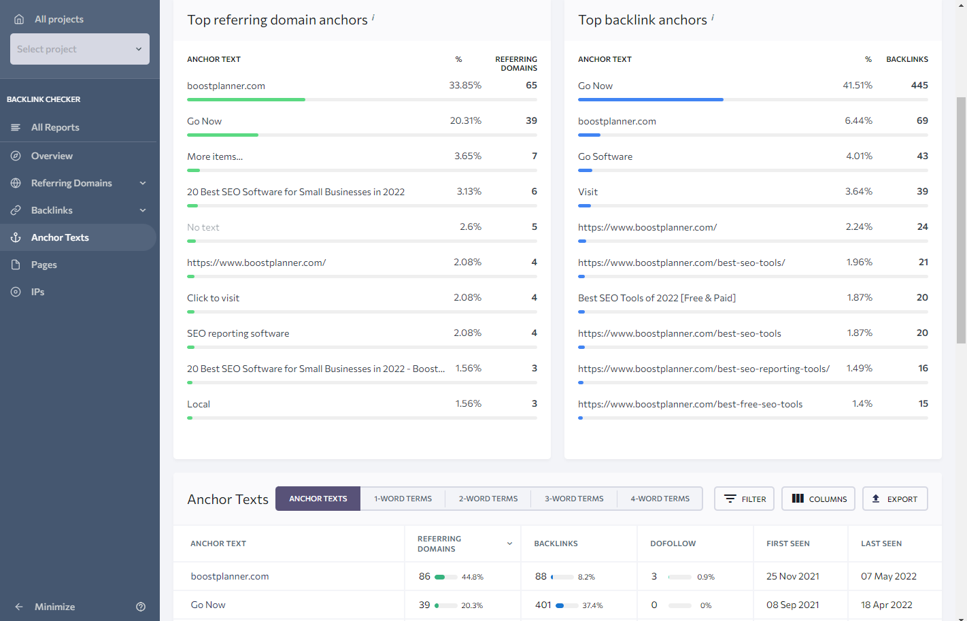
Task: Toggle sort on Referring Domains column arrow
Action: point(509,543)
